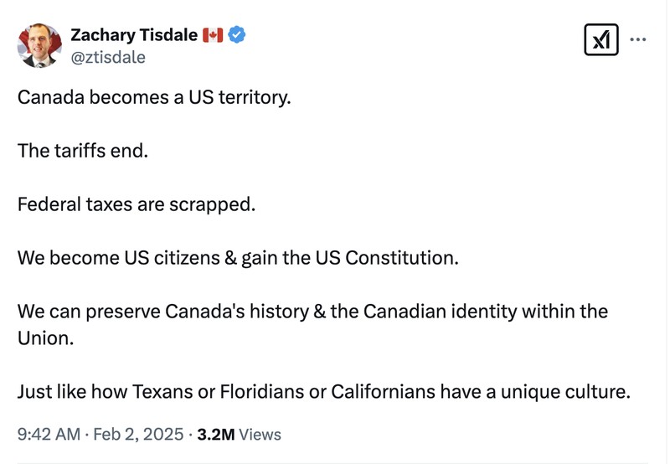Click the line 'Canada becomes a US territory.'
Image resolution: width=670 pixels, height=464 pixels.
154,97
